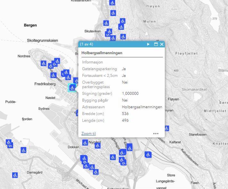Image resolution: width=228 pixels, height=189 pixels.
Task: Select the parking marker beside Nordnes label
Action: tap(44, 63)
